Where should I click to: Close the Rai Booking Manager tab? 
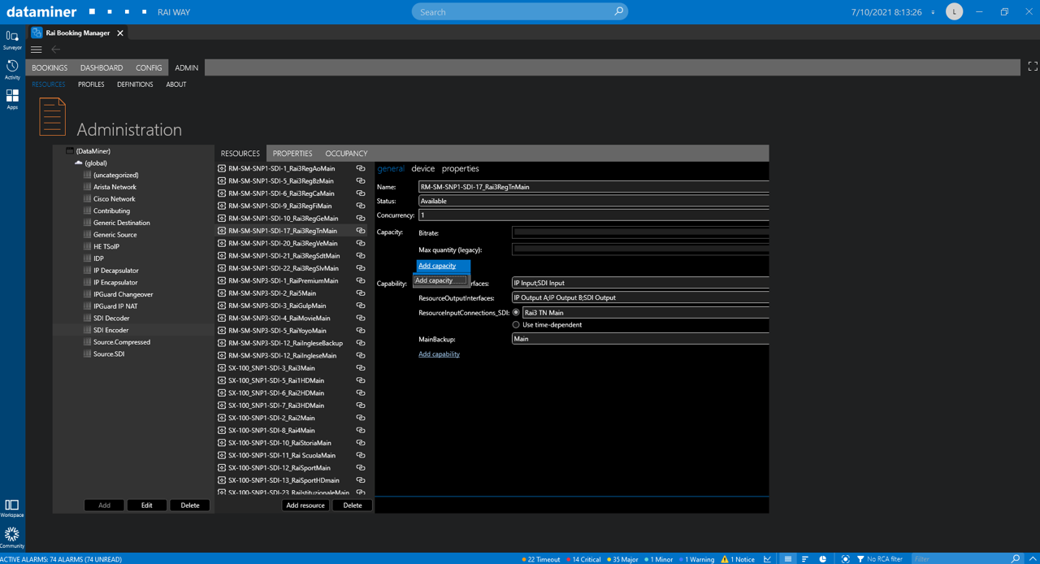click(120, 33)
